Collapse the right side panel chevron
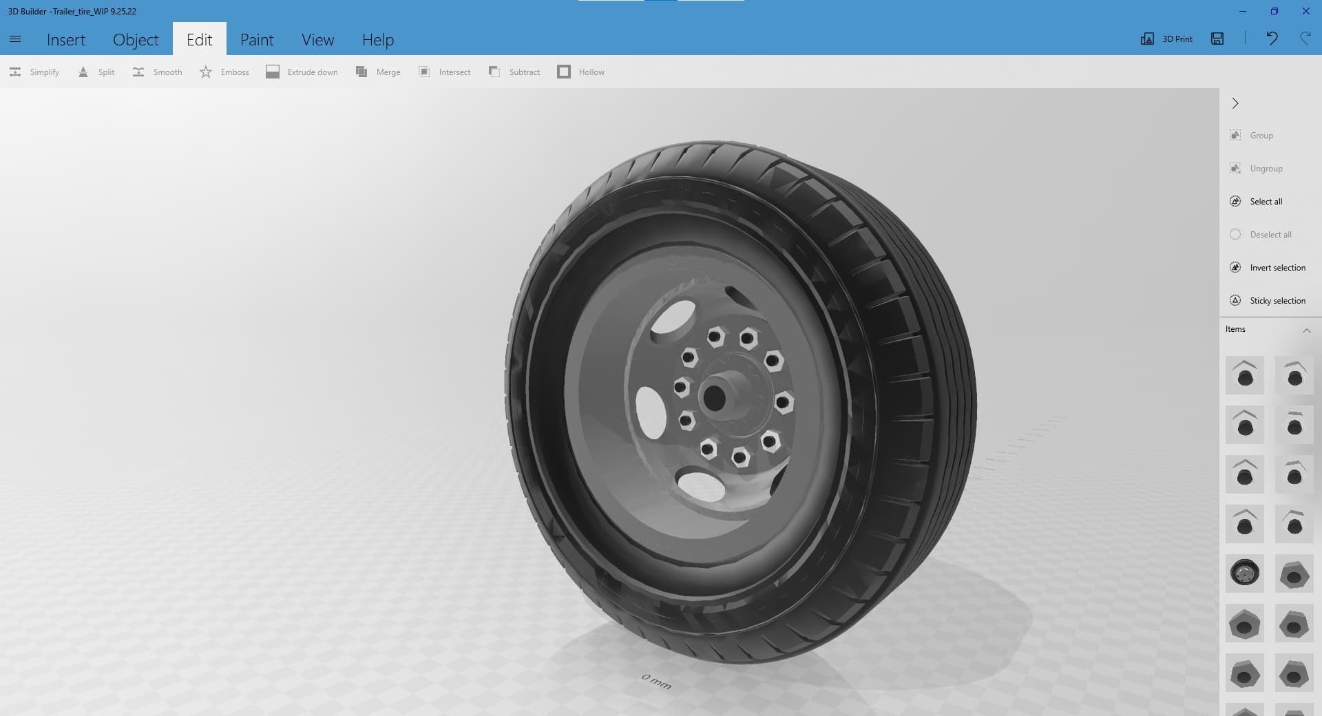 [1235, 103]
